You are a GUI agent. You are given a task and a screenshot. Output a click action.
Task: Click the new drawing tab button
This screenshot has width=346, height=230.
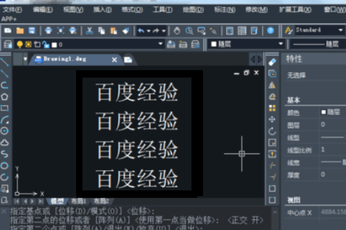click(x=128, y=60)
